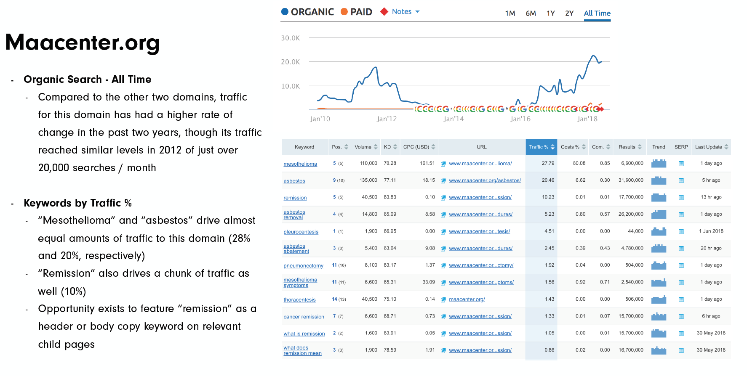The height and width of the screenshot is (376, 747).
Task: Sort table by CPC (USD) arrows
Action: (x=433, y=147)
